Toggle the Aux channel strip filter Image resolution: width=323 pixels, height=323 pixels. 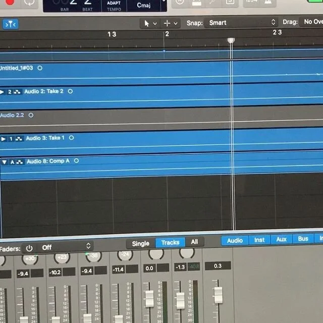point(281,239)
